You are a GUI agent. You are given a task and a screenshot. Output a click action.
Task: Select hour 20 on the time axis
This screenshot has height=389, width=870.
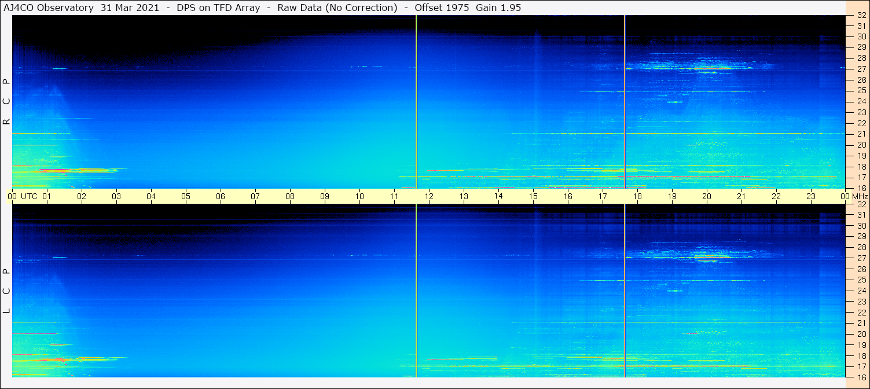pyautogui.click(x=707, y=196)
